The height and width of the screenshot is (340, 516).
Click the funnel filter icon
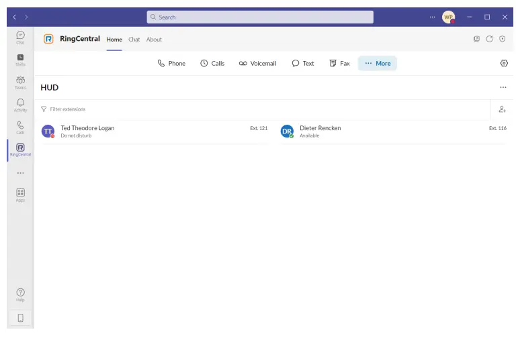coord(44,109)
